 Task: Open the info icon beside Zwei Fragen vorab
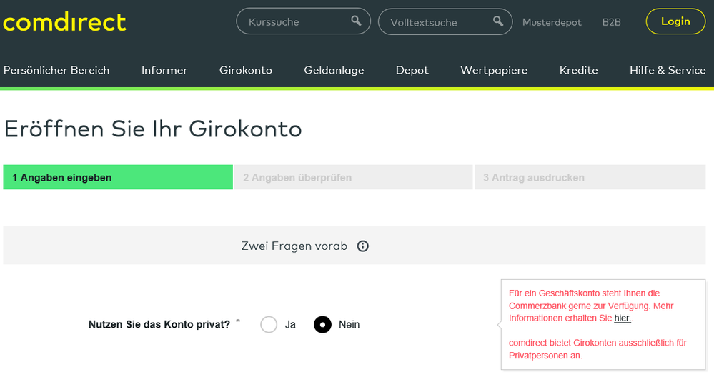tap(363, 246)
